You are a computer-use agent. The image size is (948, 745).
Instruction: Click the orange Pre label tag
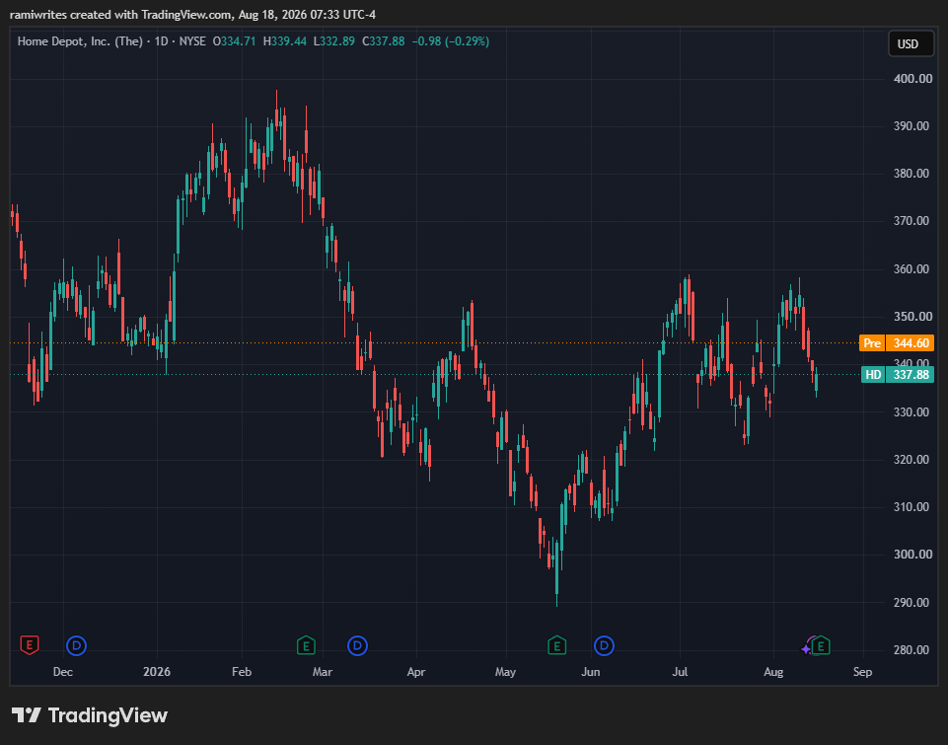(x=872, y=342)
